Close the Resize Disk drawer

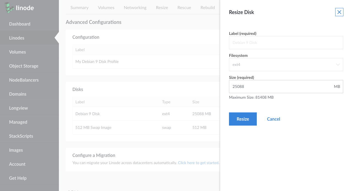pyautogui.click(x=339, y=12)
